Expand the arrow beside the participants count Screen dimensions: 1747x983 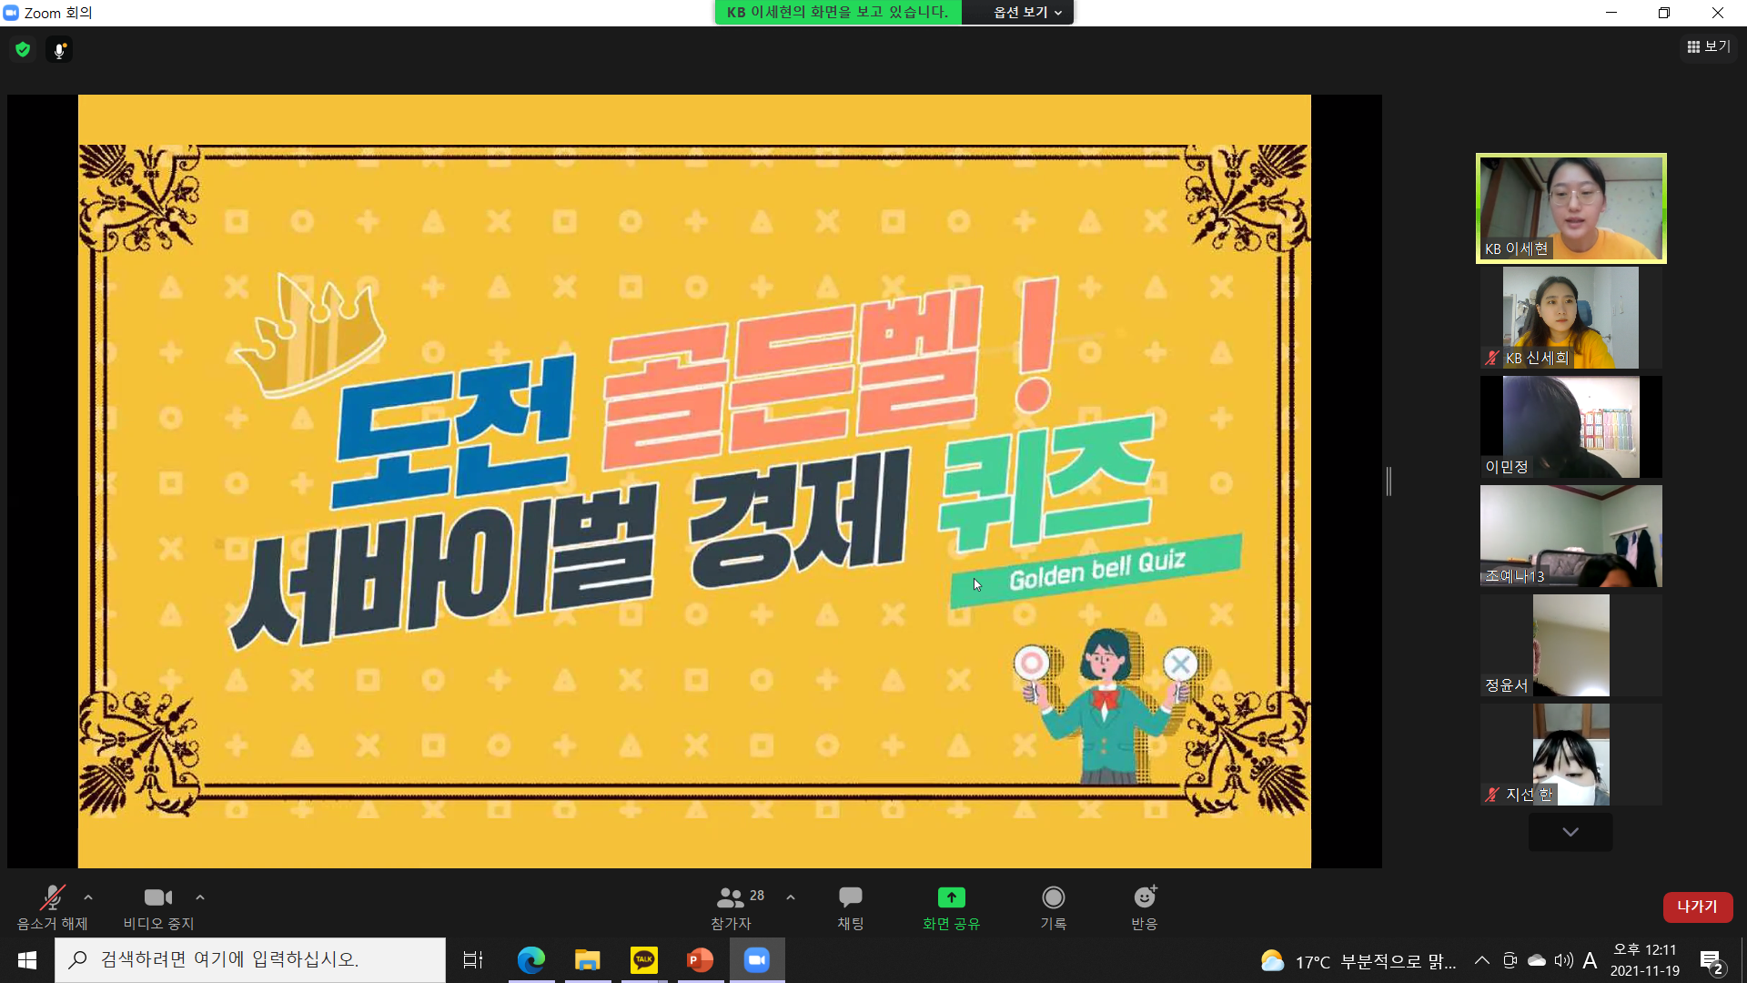click(791, 897)
